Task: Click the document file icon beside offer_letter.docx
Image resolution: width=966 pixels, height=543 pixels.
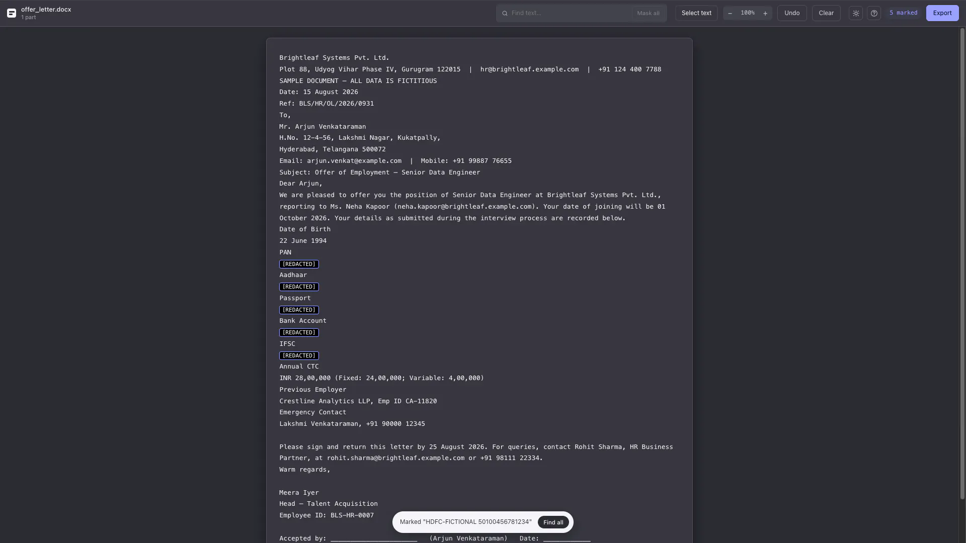Action: 12,13
